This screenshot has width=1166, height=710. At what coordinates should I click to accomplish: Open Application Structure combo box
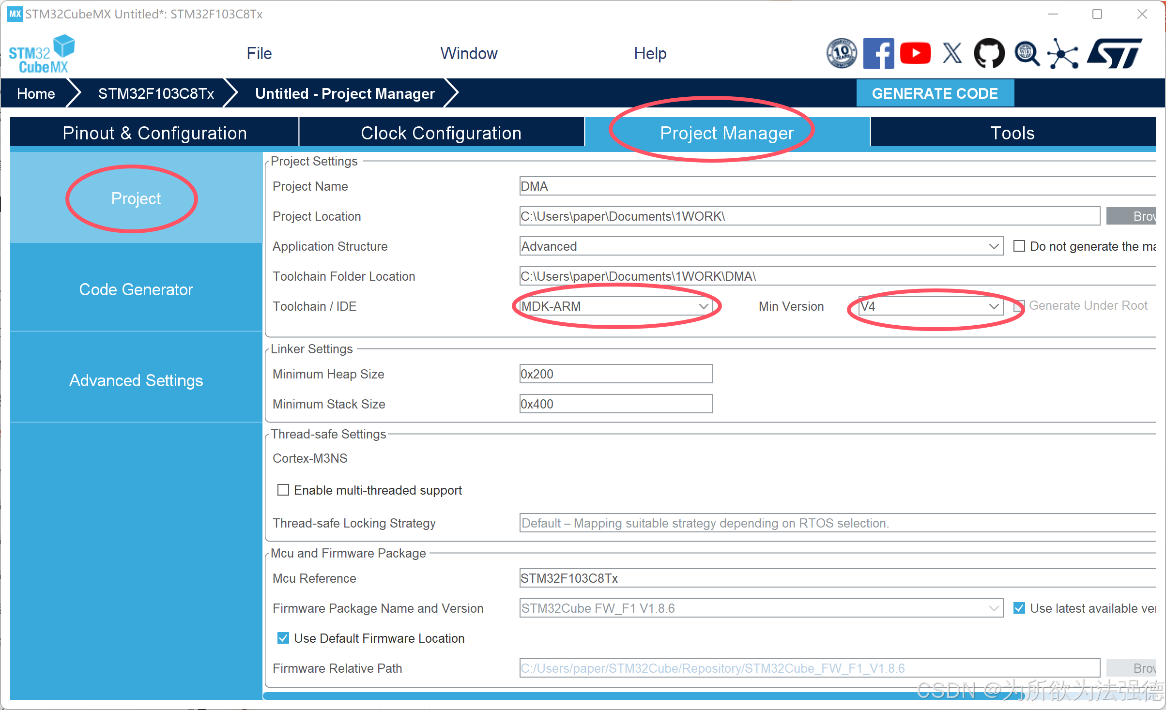click(x=760, y=246)
